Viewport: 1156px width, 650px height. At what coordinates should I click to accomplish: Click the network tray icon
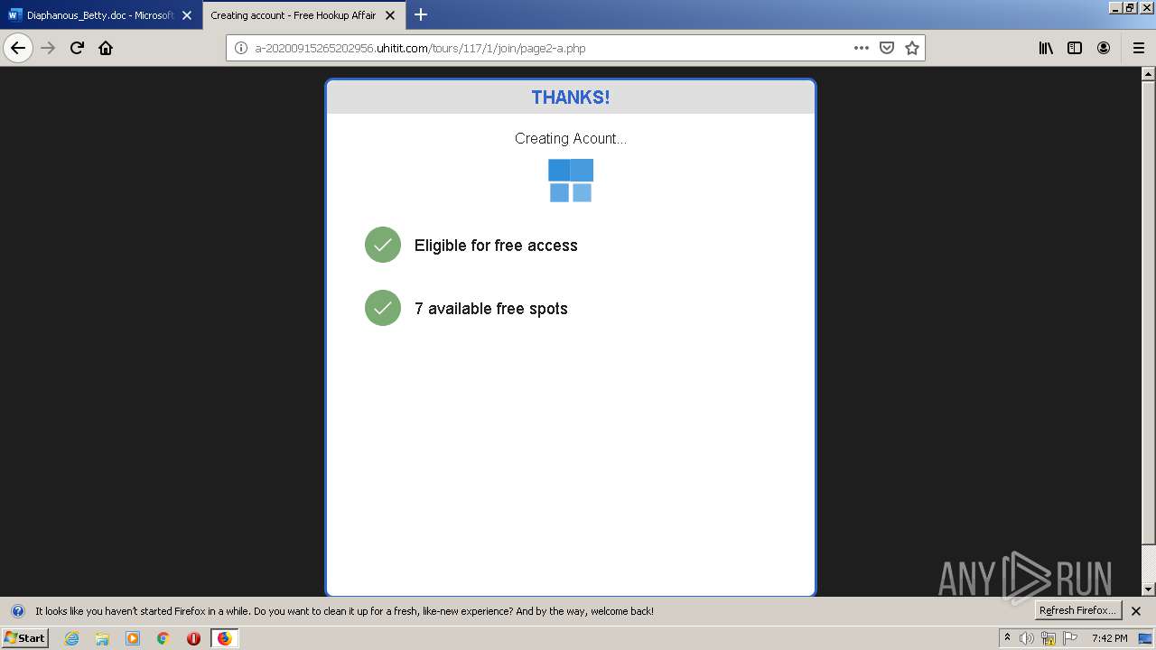tap(1049, 638)
